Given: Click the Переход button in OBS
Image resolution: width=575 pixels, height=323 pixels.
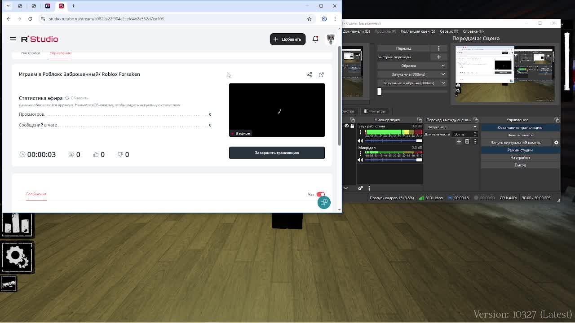Looking at the screenshot, I should (403, 48).
